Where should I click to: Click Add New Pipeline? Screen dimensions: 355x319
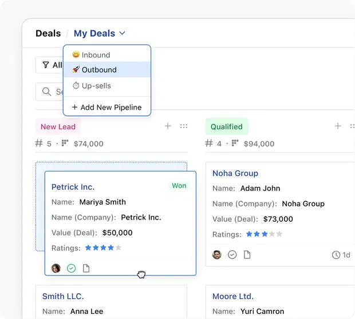tap(107, 107)
